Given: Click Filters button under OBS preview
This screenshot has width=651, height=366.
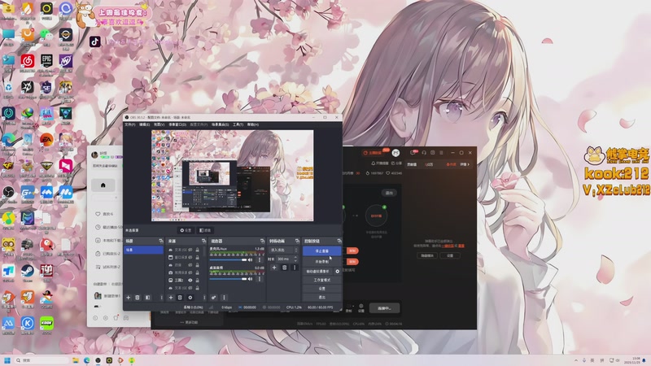Looking at the screenshot, I should pos(205,230).
